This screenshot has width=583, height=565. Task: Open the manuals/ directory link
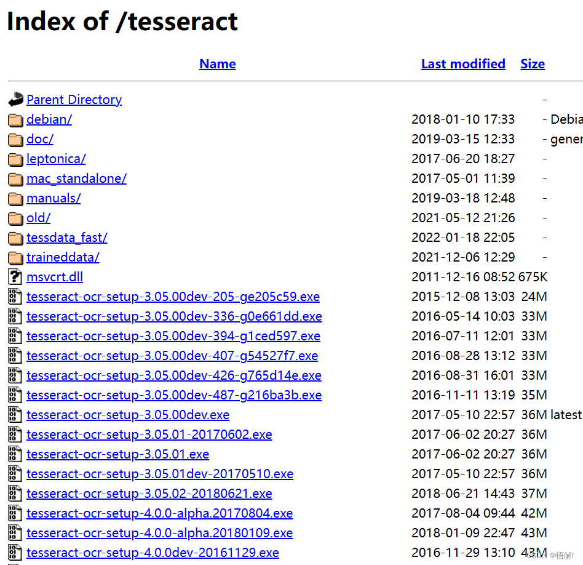(54, 198)
